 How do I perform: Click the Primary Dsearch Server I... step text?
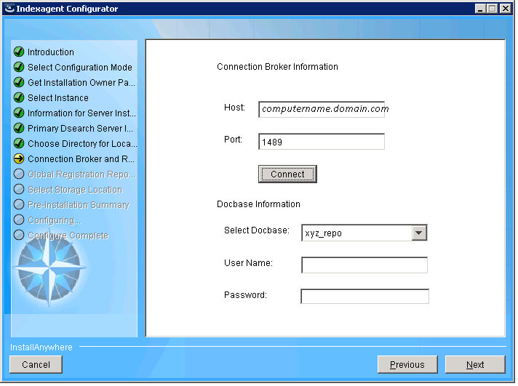[80, 129]
